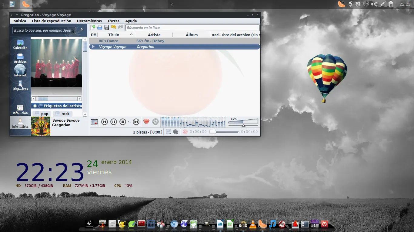Skip to the next track
The image size is (414, 232).
point(136,122)
